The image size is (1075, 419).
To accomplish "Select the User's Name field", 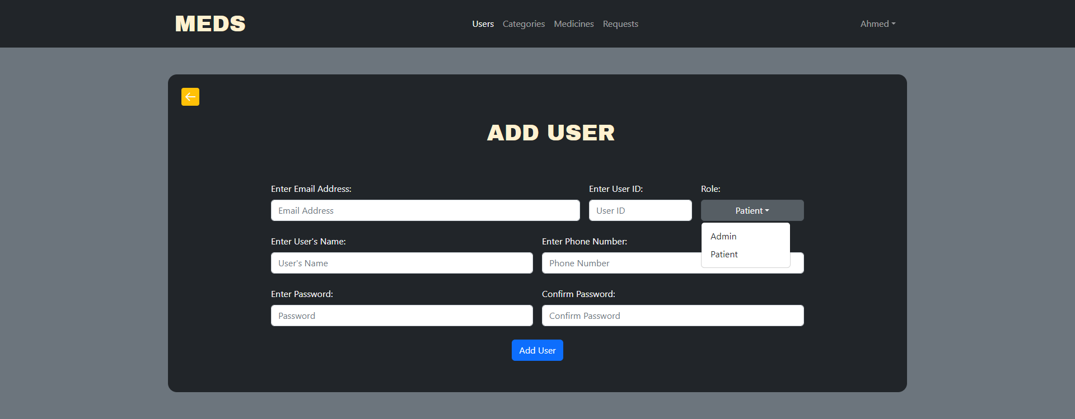I will 402,263.
